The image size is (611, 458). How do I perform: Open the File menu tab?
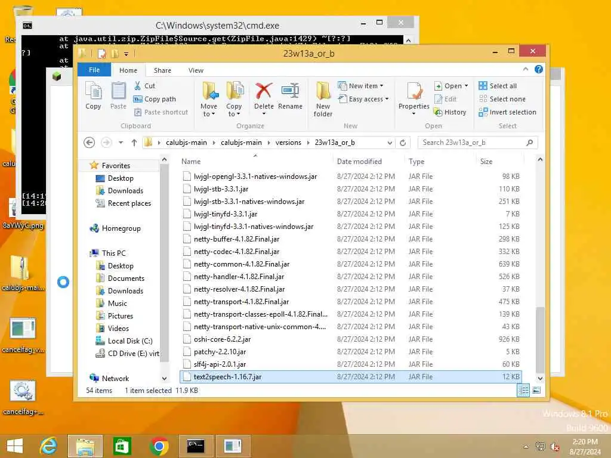[94, 70]
